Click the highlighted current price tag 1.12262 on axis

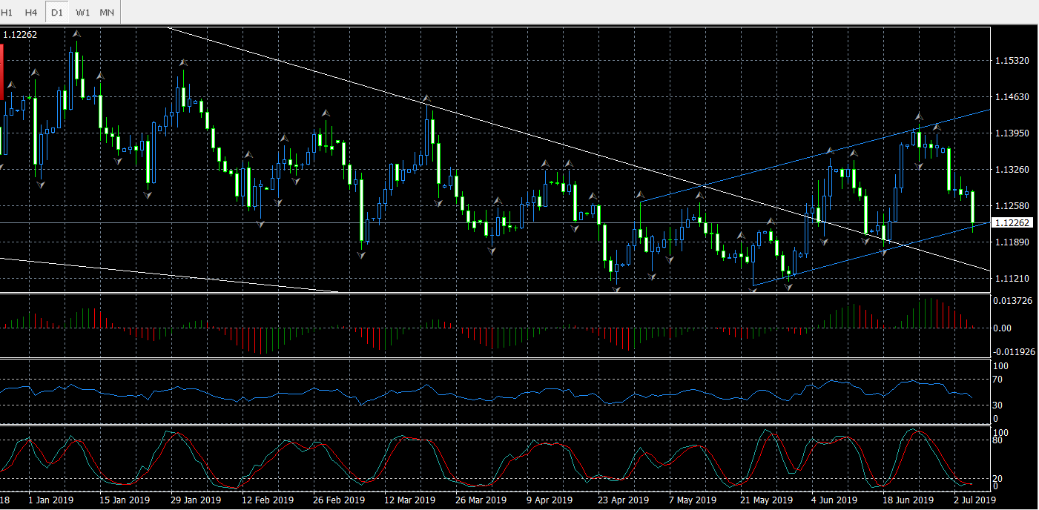(x=1013, y=222)
